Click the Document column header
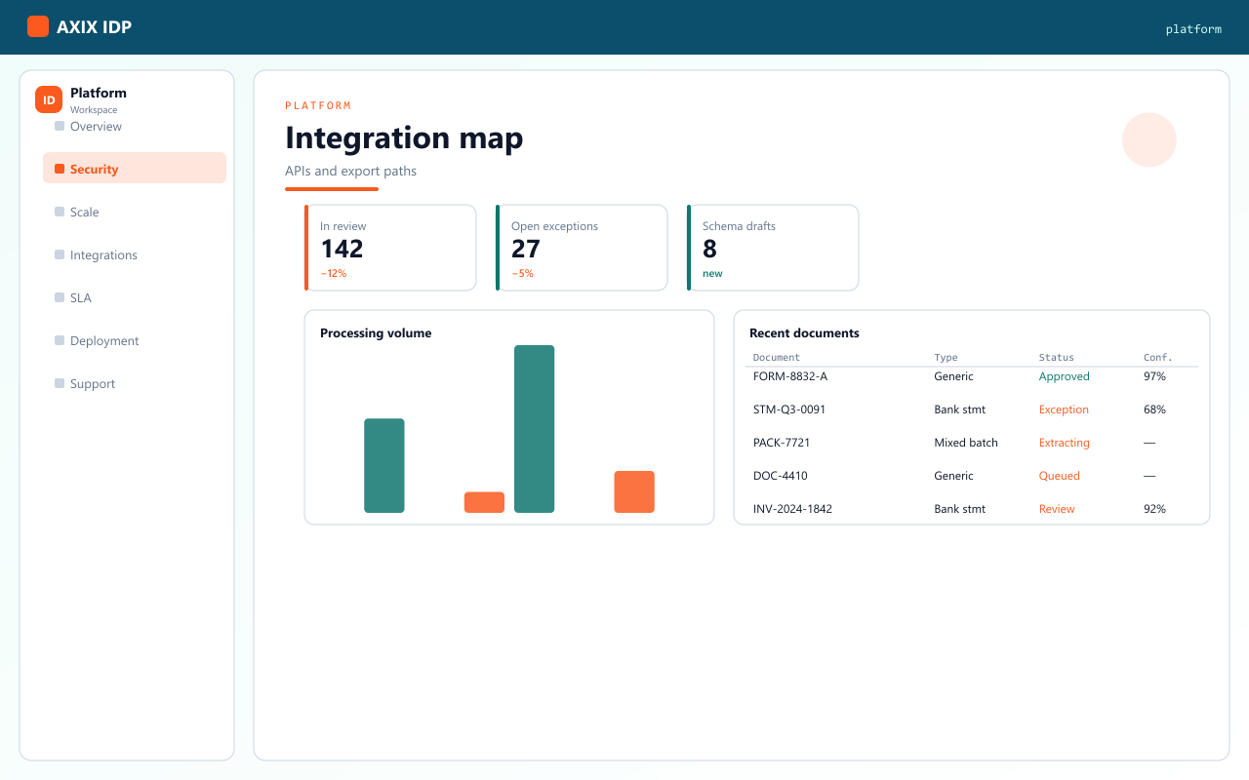This screenshot has width=1249, height=780. [x=777, y=358]
